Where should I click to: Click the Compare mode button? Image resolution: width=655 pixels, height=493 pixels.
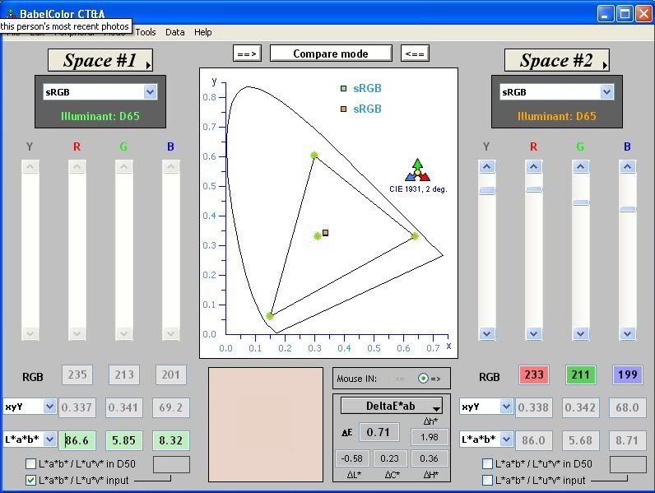[331, 53]
